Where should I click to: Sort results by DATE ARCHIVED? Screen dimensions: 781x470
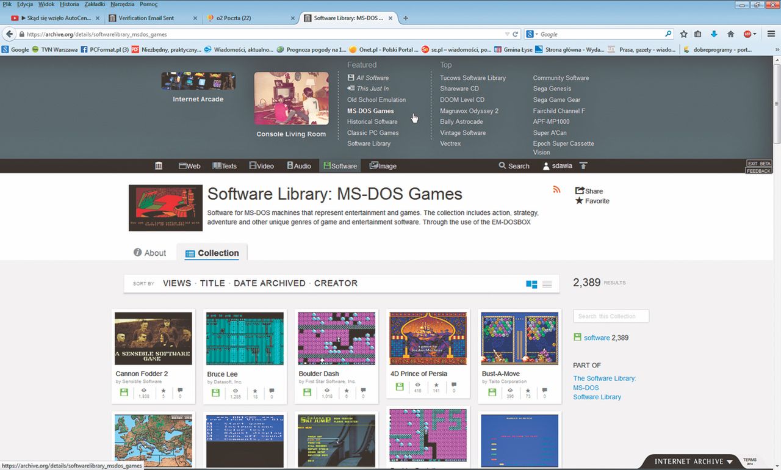coord(270,283)
